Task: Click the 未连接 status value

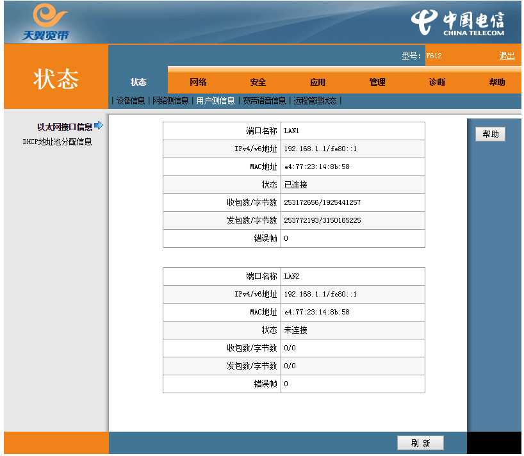Action: [x=295, y=330]
